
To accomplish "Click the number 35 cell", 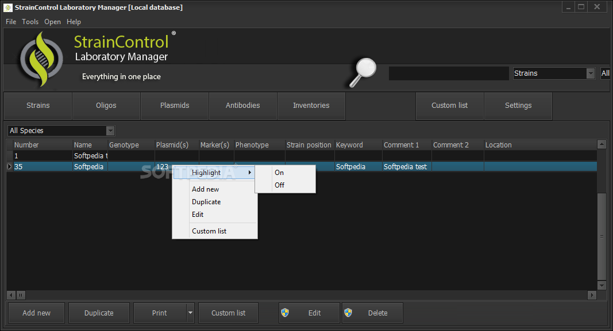I will [43, 167].
